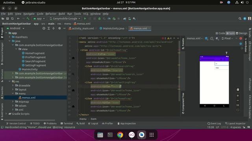Toggle the Device Manager side tool window
The height and width of the screenshot is (141, 252).
coord(250,51)
